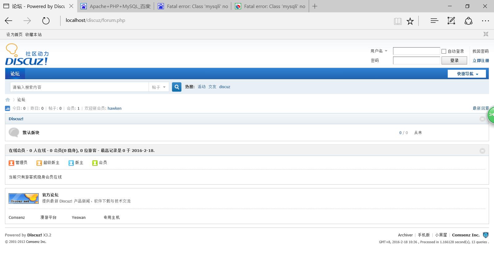
Task: Click the browser forward arrow
Action: click(x=27, y=21)
